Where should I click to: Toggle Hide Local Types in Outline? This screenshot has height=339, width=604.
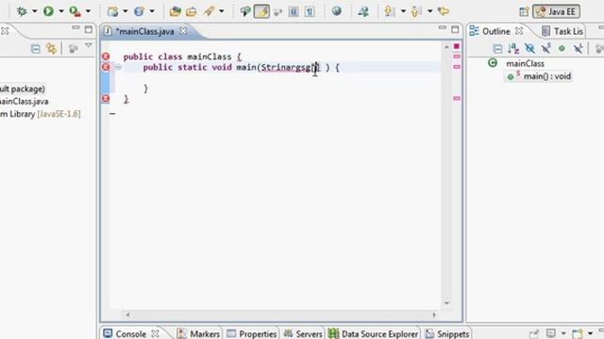click(x=578, y=48)
